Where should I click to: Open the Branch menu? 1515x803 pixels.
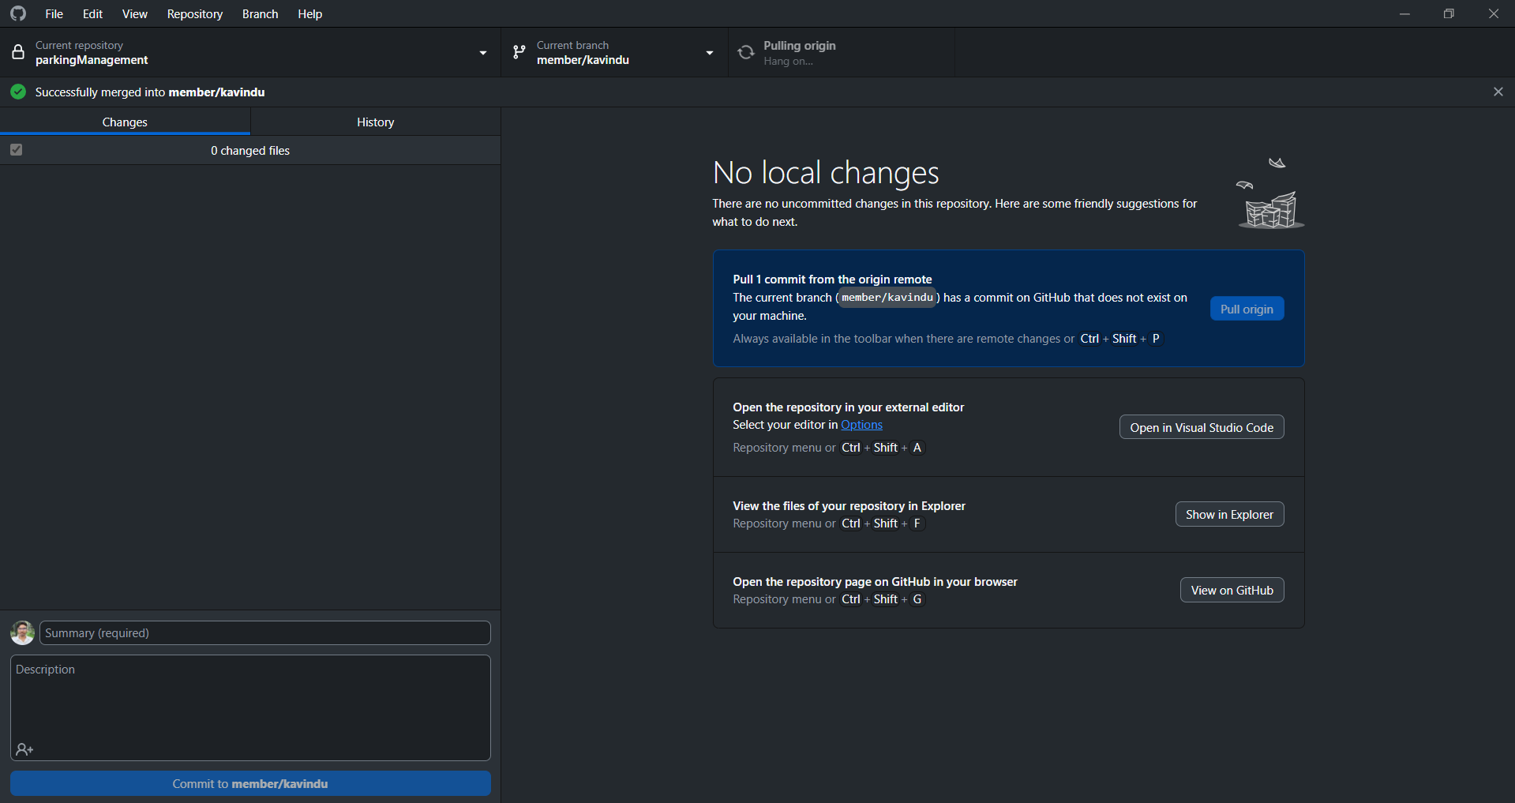260,14
